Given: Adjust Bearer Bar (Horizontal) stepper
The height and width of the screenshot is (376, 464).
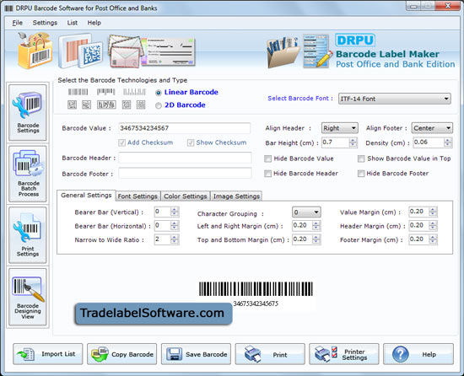Looking at the screenshot, I should pos(175,226).
